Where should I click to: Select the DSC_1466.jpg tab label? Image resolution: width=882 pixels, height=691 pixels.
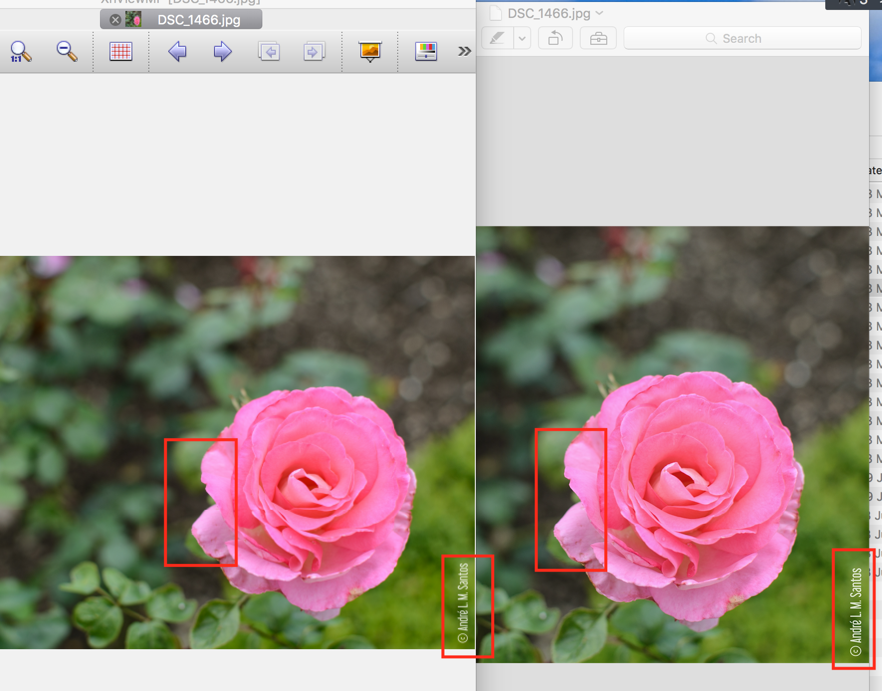coord(199,20)
